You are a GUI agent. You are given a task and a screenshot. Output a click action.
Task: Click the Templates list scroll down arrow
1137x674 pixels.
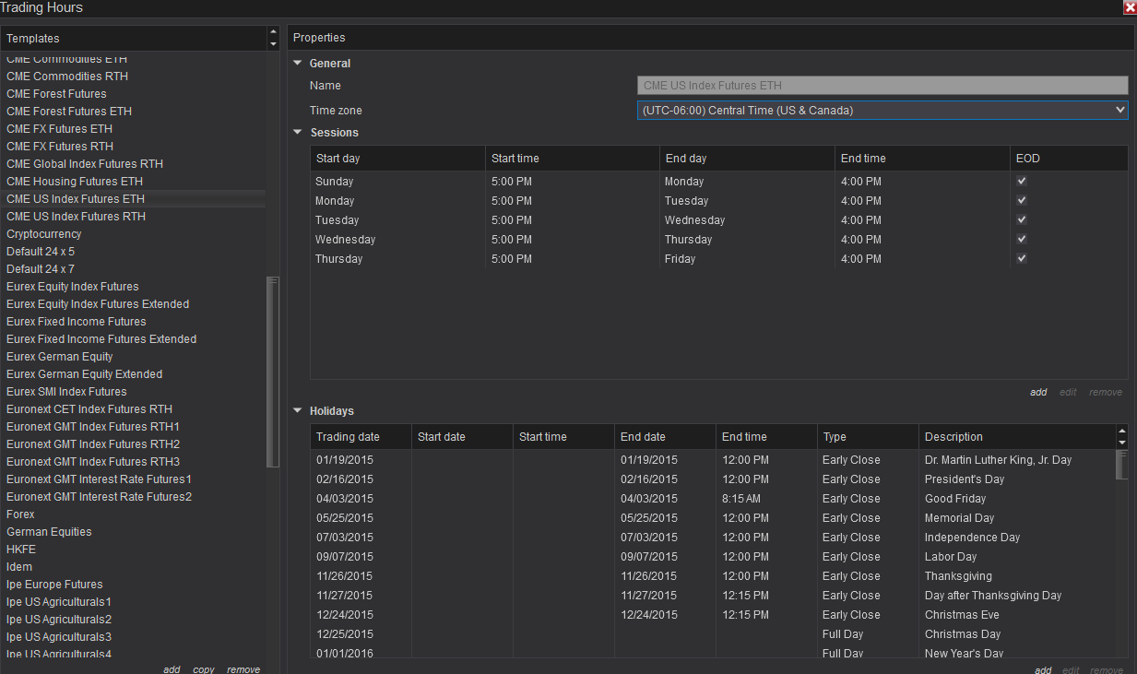coord(273,43)
